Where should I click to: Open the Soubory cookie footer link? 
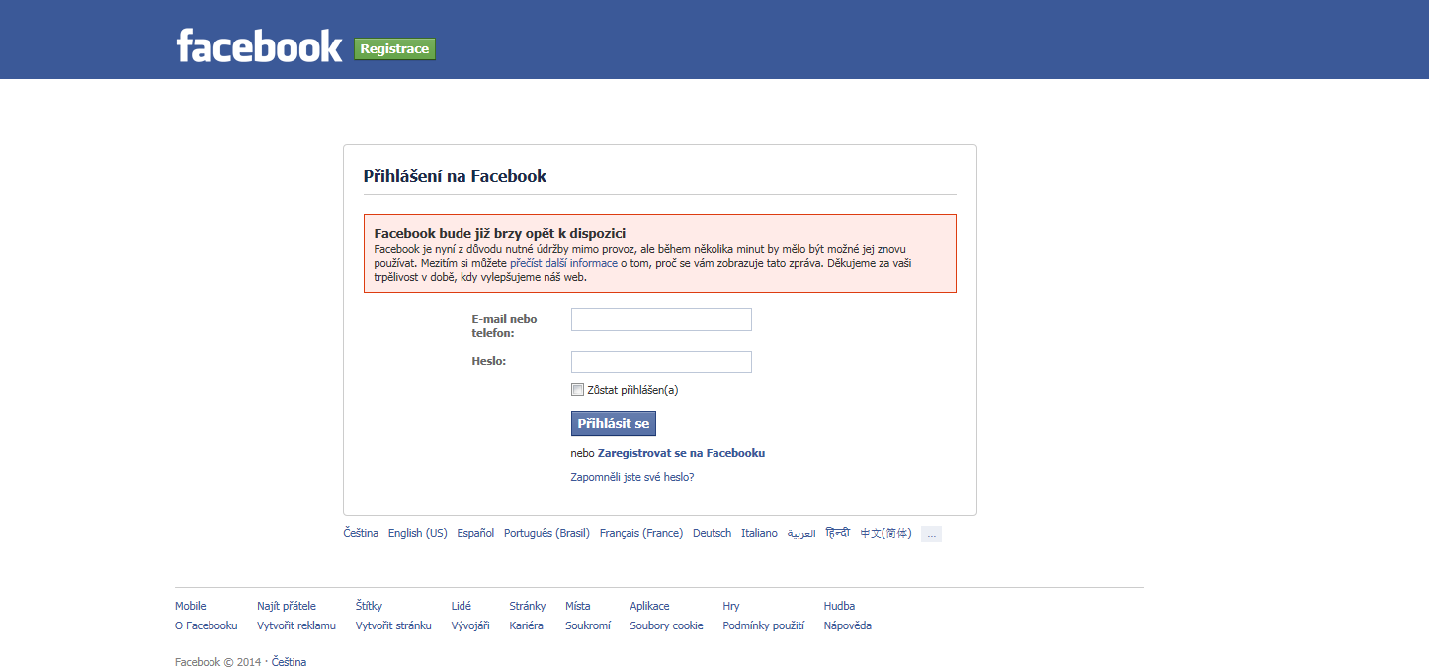666,625
